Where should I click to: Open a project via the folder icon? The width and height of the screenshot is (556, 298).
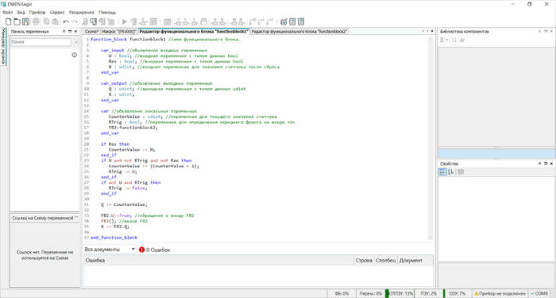coord(17,22)
